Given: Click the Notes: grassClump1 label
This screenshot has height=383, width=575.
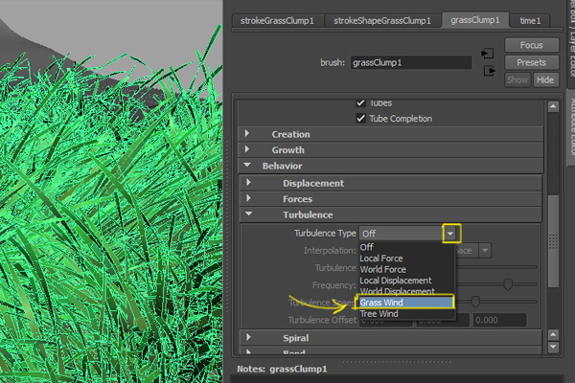Looking at the screenshot, I should (x=282, y=369).
